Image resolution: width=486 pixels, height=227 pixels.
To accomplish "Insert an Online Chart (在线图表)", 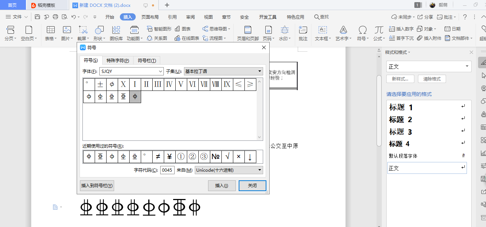I will (x=187, y=38).
